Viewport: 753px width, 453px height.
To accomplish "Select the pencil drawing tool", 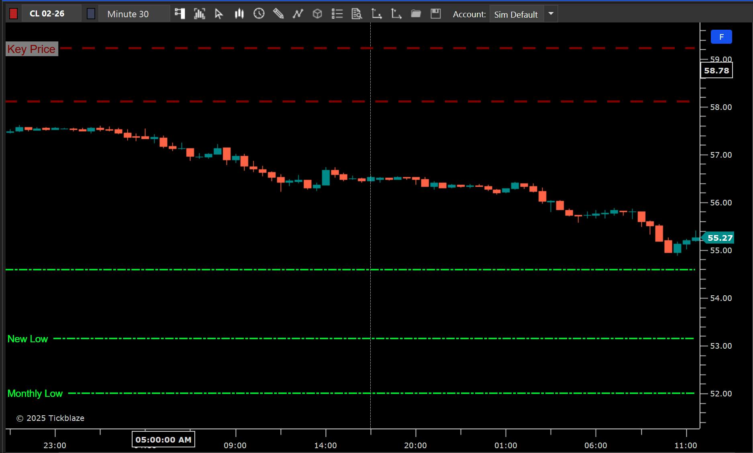I will pos(278,13).
